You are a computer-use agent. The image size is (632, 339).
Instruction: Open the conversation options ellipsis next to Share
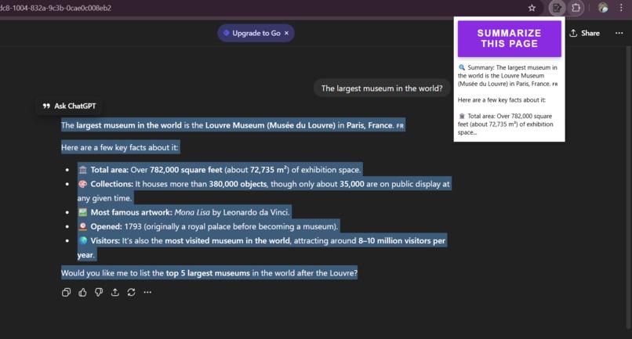pyautogui.click(x=619, y=33)
